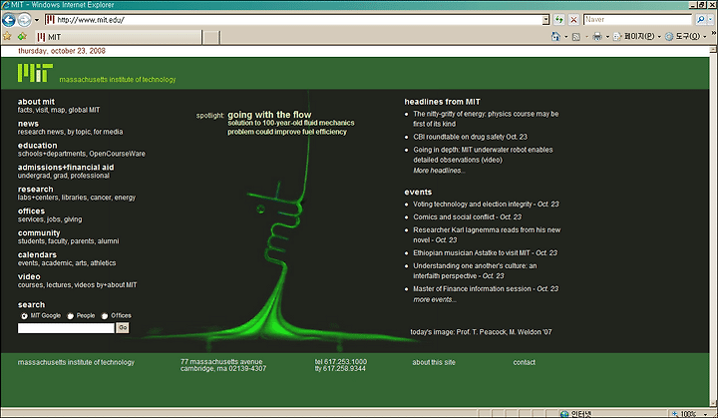Click more events link
Image resolution: width=718 pixels, height=418 pixels.
pyautogui.click(x=435, y=299)
